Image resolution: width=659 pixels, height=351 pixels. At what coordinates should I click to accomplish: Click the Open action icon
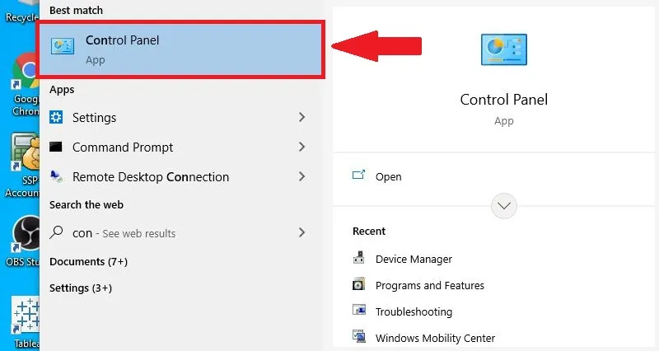pyautogui.click(x=358, y=175)
